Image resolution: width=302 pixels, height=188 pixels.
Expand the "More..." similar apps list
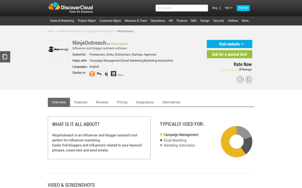[x=121, y=74]
